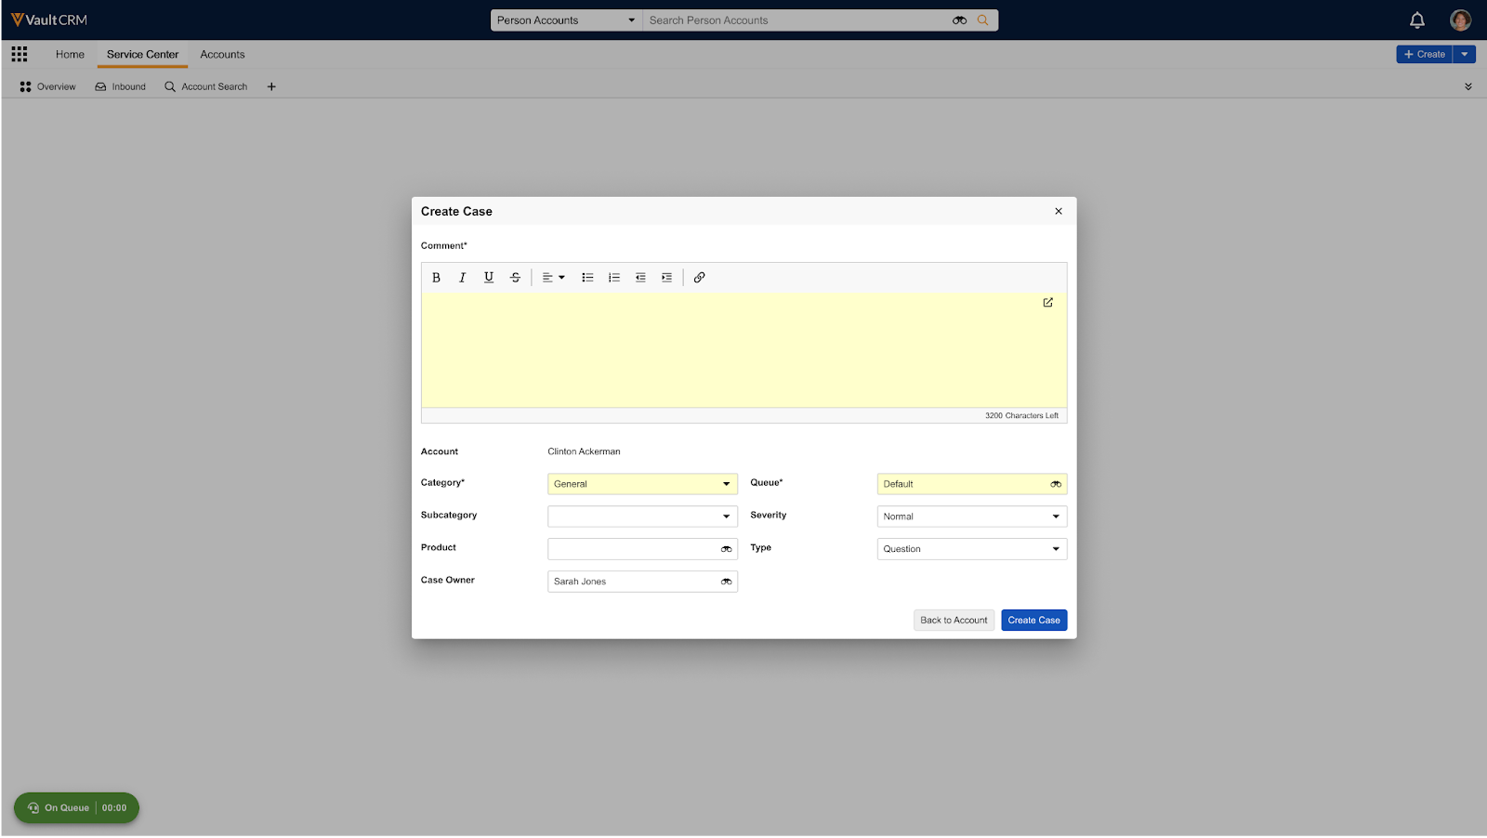The width and height of the screenshot is (1487, 838).
Task: Click Back to Account button
Action: pyautogui.click(x=954, y=621)
